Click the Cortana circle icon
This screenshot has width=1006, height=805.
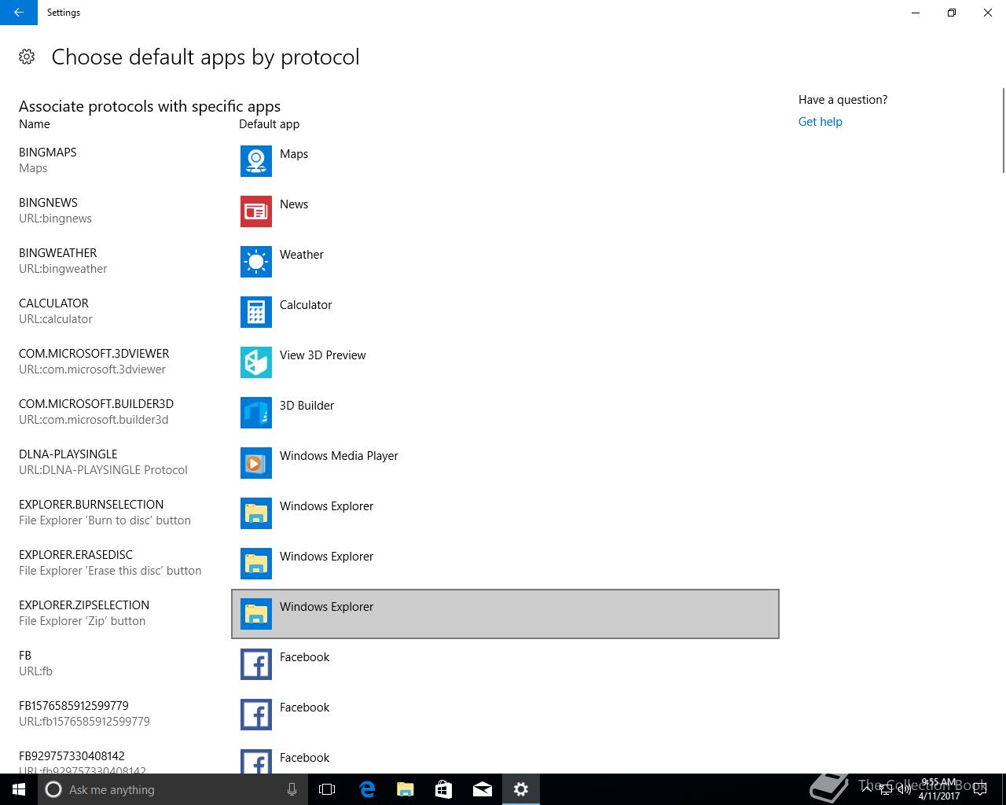coord(53,789)
